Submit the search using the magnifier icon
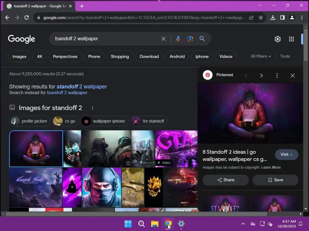 [202, 39]
